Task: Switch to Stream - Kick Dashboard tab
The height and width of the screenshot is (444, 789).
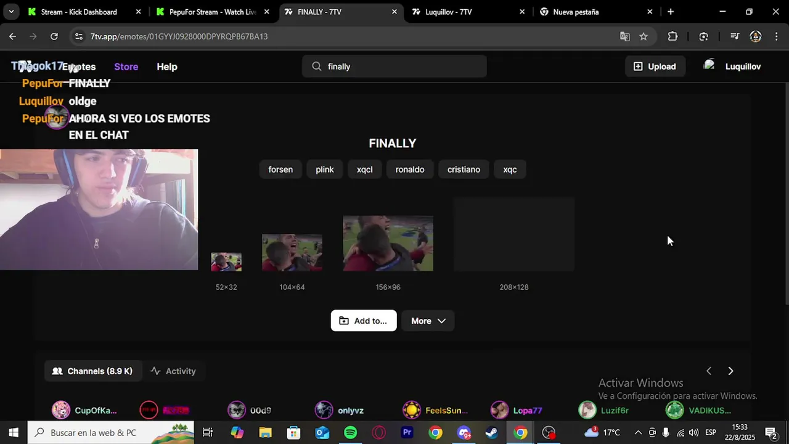Action: click(x=84, y=12)
